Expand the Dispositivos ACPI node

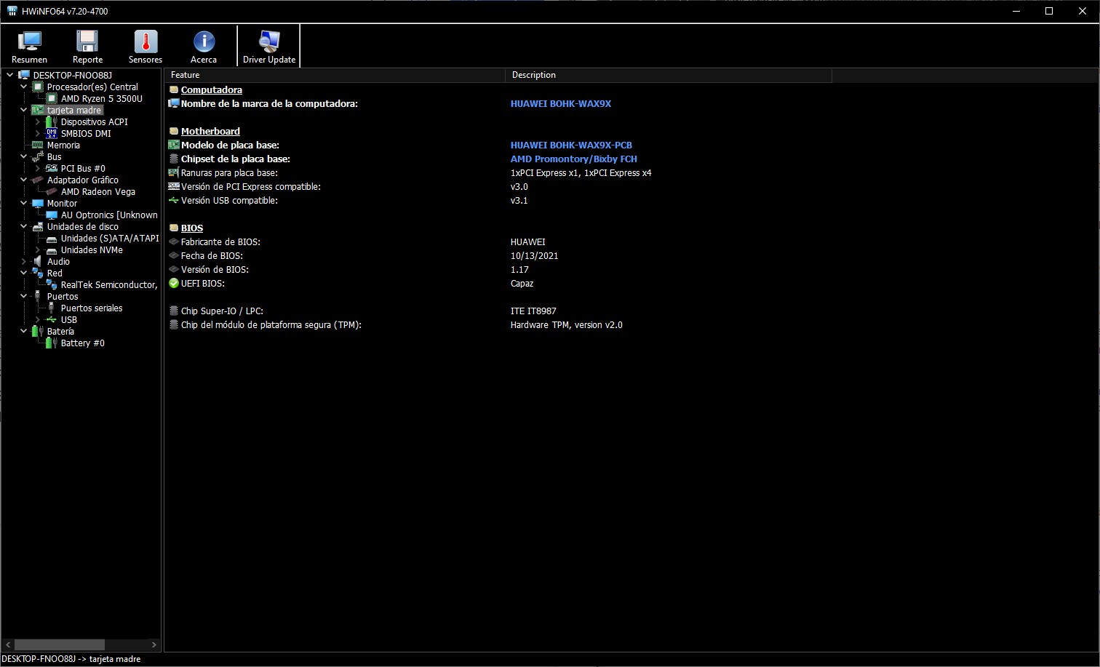37,121
